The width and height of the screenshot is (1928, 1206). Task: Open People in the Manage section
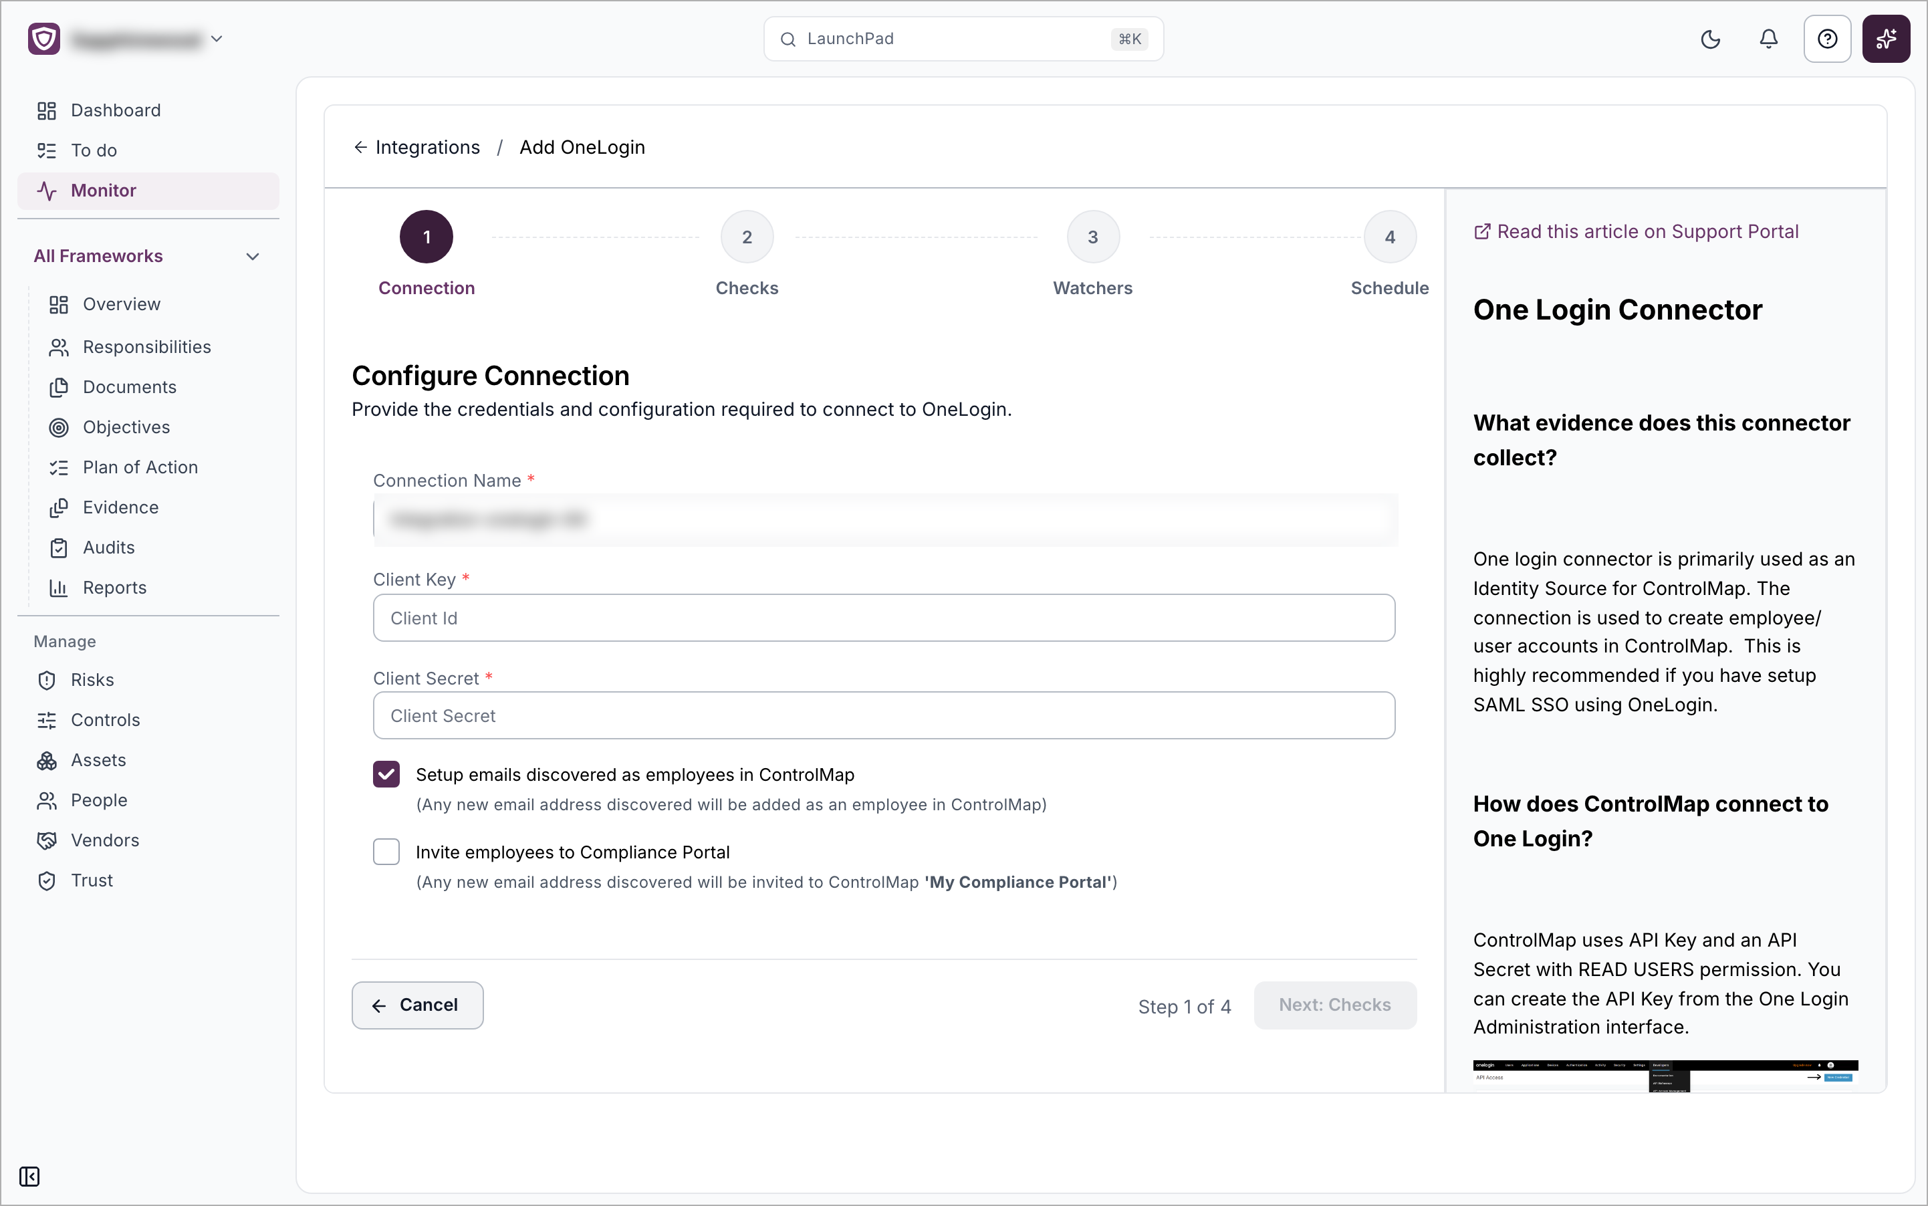click(x=148, y=800)
